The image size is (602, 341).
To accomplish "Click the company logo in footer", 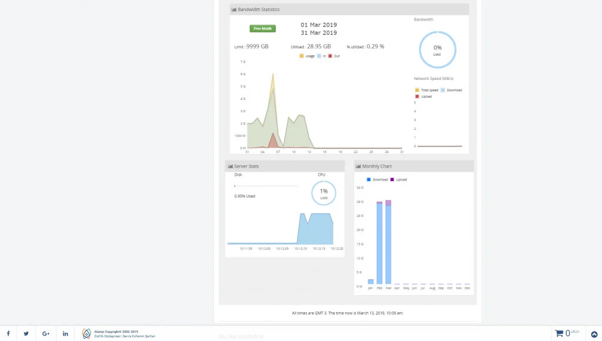I will click(x=86, y=333).
